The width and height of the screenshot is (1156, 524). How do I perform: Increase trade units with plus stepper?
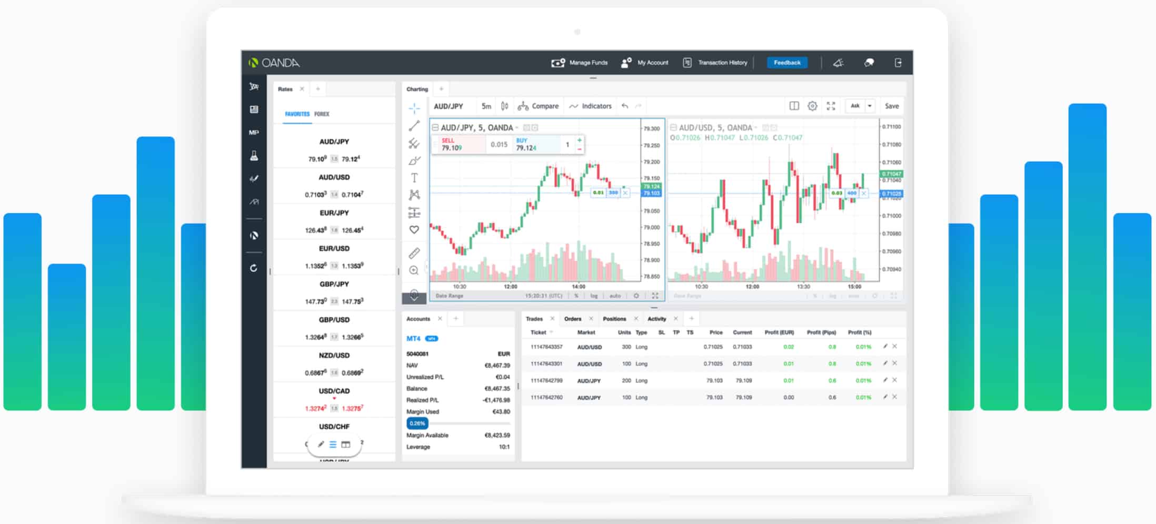(580, 140)
